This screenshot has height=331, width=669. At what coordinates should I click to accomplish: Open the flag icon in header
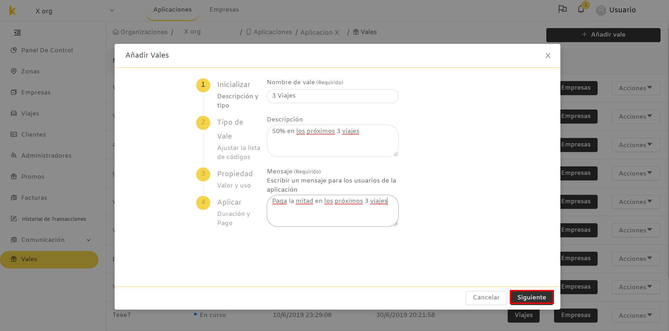[x=562, y=9]
